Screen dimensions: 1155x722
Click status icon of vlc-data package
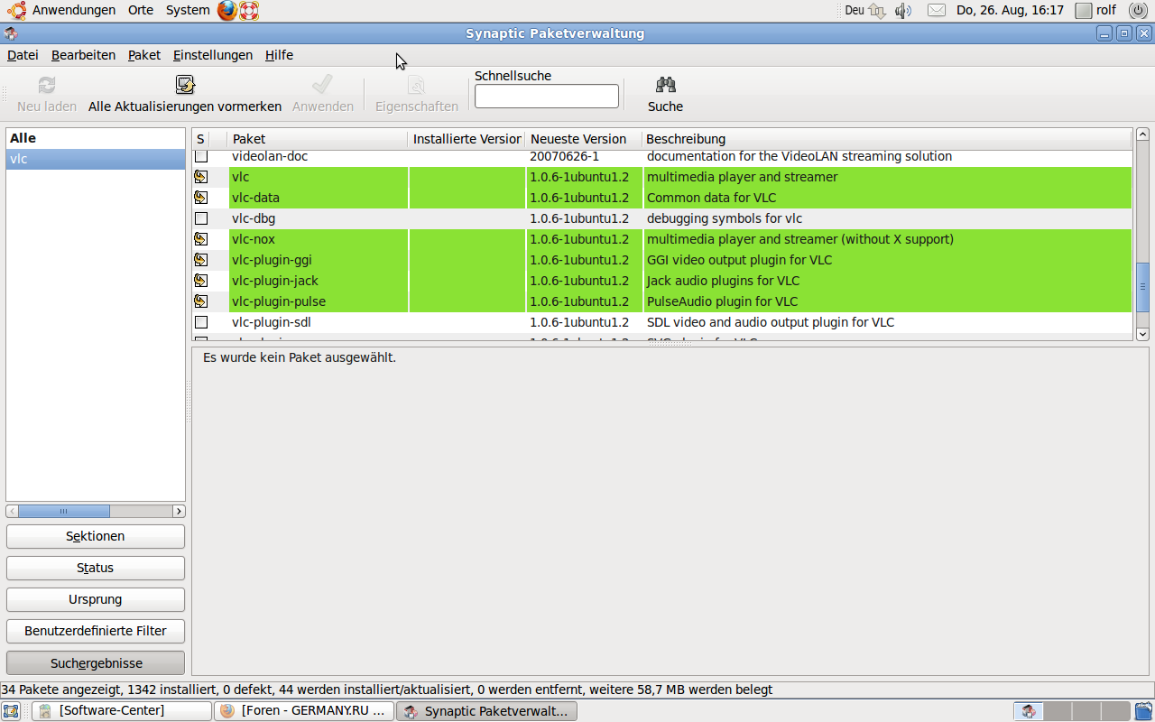tap(201, 198)
